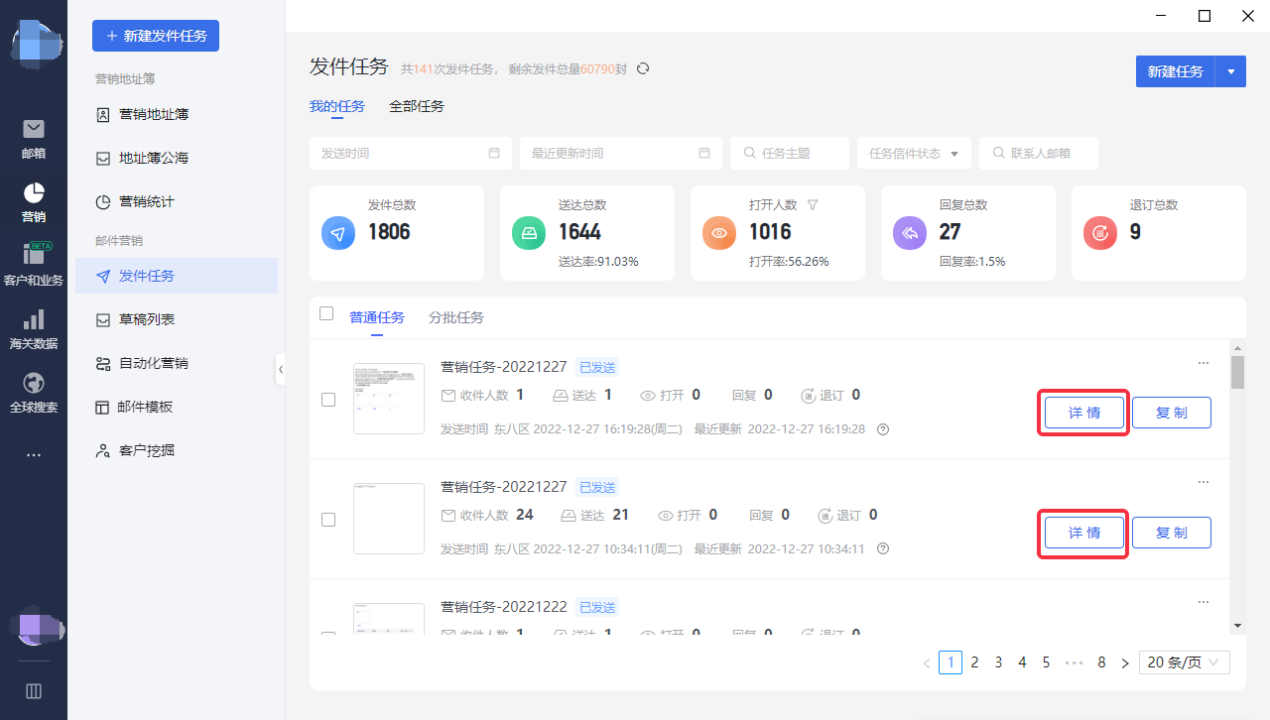Screen dimensions: 1270x720
Task: Click help icon next to 16:19:28 update time
Action: tap(883, 429)
